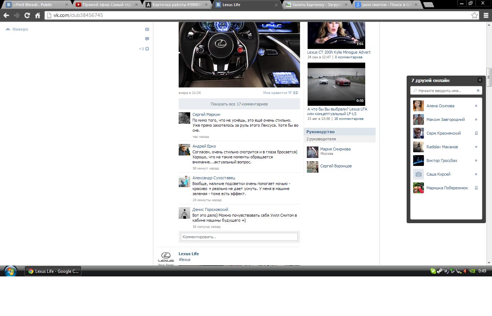Image resolution: width=492 pixels, height=316 pixels.
Task: Click Start button on taskbar
Action: pos(10,271)
